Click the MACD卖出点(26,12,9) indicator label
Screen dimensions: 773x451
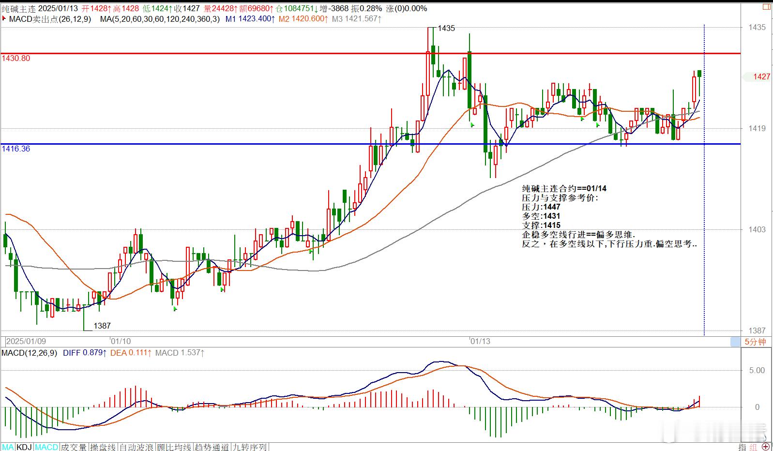pyautogui.click(x=50, y=19)
